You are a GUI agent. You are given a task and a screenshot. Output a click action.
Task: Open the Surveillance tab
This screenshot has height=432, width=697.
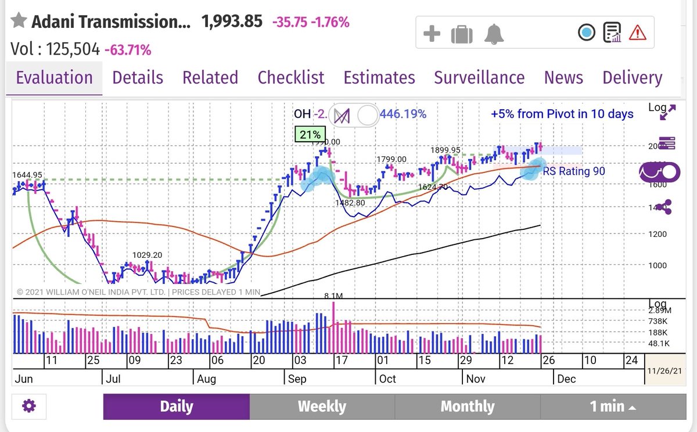pos(479,78)
